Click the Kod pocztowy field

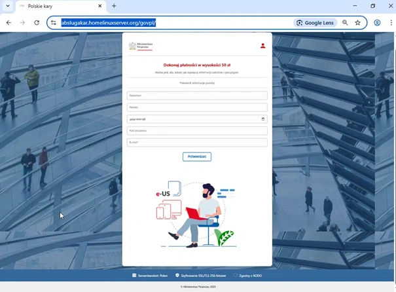(196, 131)
